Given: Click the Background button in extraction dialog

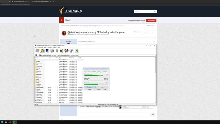Looking at the screenshot, I should [90, 87].
